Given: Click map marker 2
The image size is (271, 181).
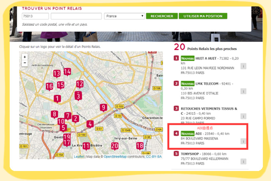Looking at the screenshot, I should click(76, 119).
